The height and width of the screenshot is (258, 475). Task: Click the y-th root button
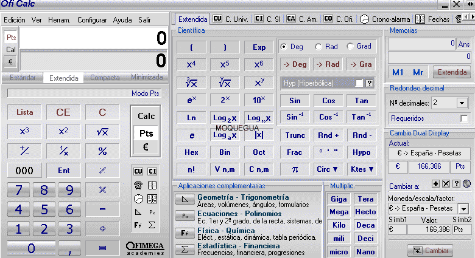pyautogui.click(x=225, y=82)
